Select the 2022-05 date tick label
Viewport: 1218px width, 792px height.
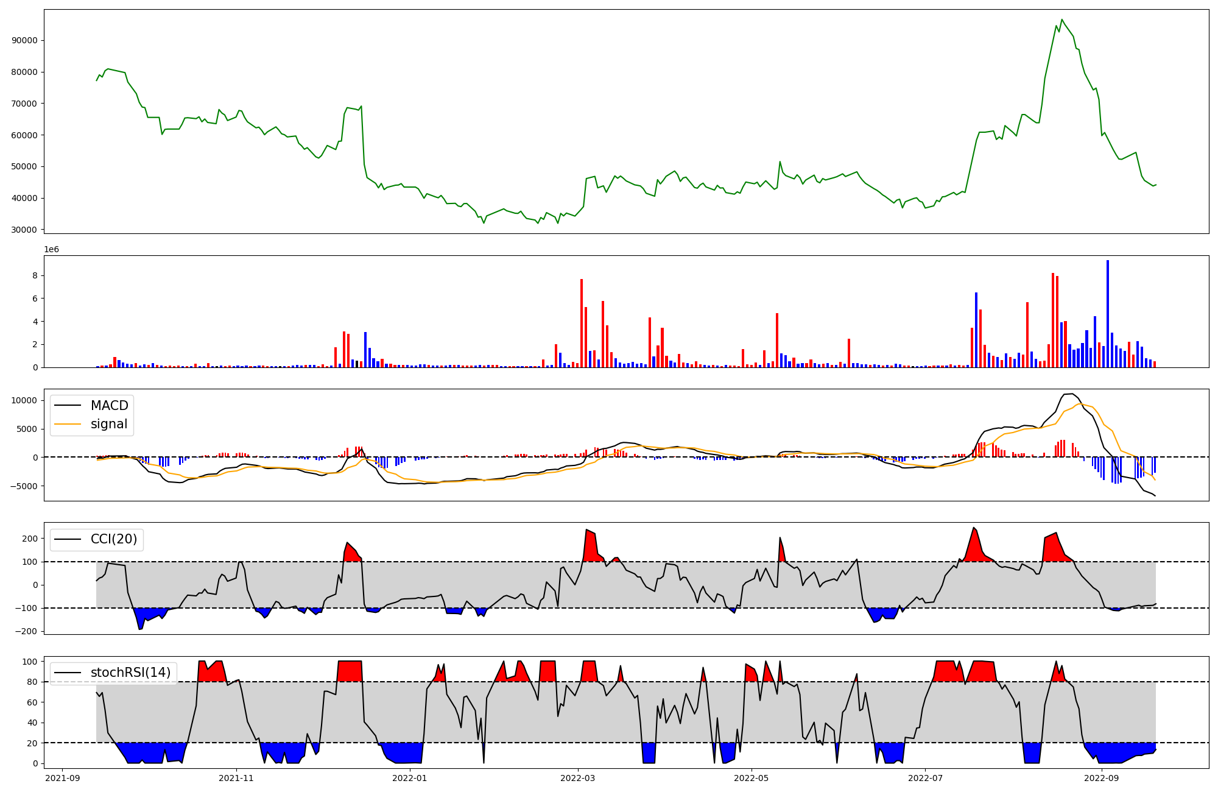click(x=752, y=778)
